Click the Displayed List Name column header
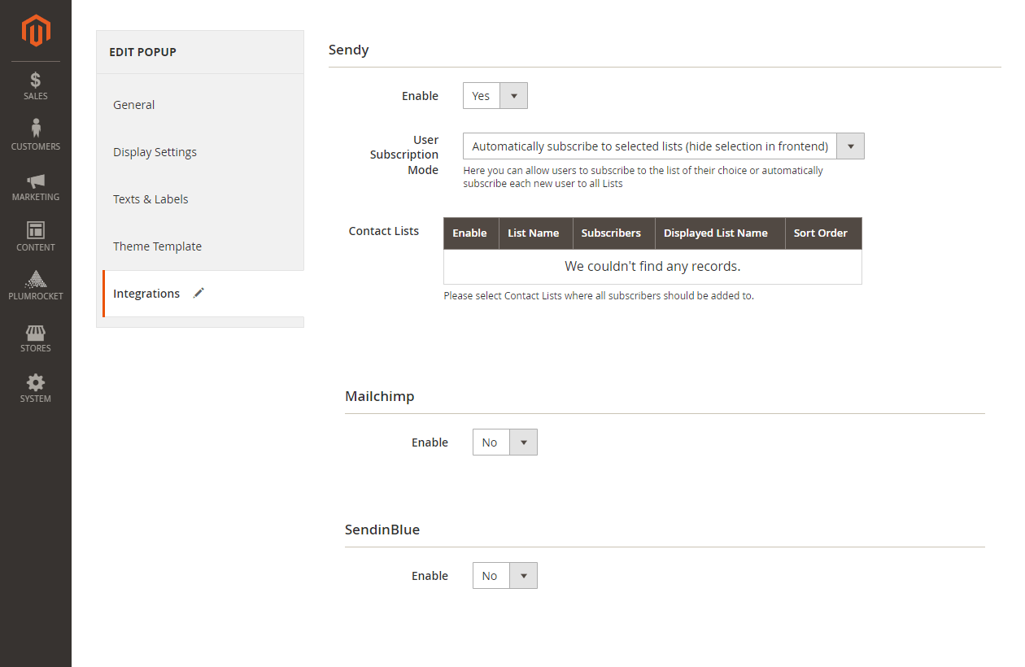The height and width of the screenshot is (667, 1025). [715, 233]
